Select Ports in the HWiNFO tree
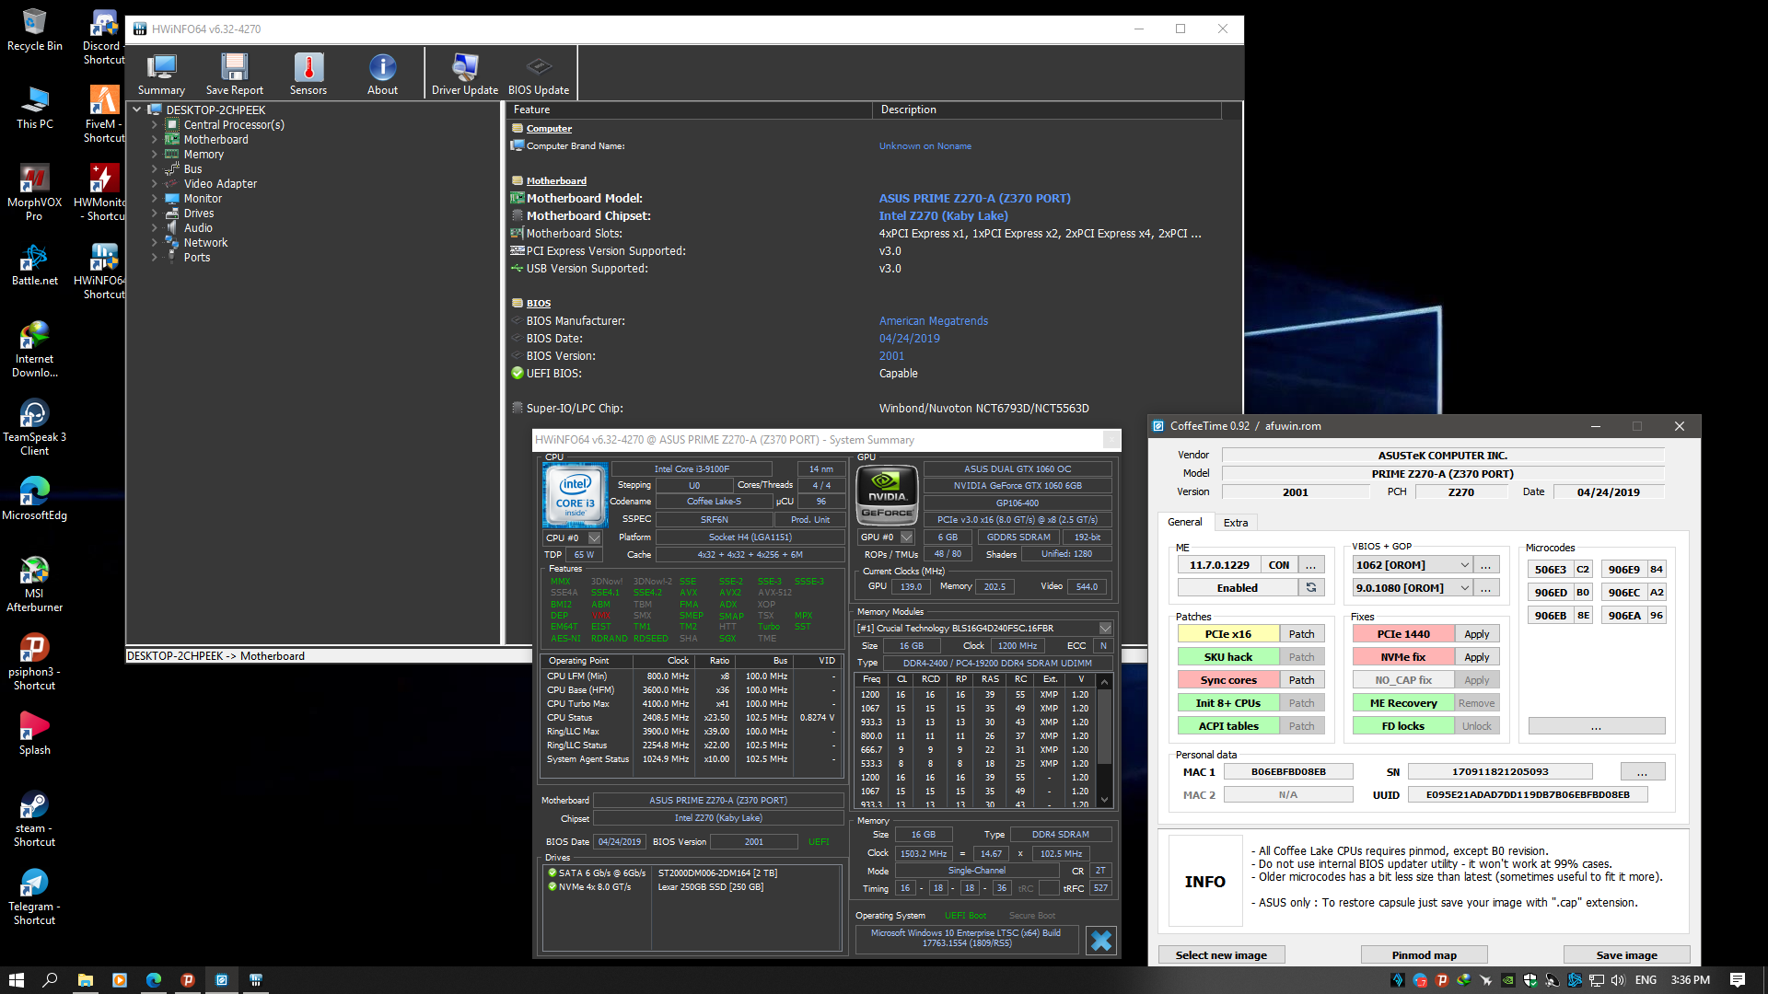This screenshot has height=994, width=1768. click(197, 257)
